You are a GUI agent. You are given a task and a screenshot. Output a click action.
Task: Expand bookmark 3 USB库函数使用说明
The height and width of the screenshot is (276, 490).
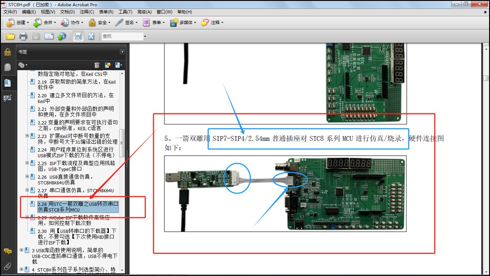click(21, 250)
